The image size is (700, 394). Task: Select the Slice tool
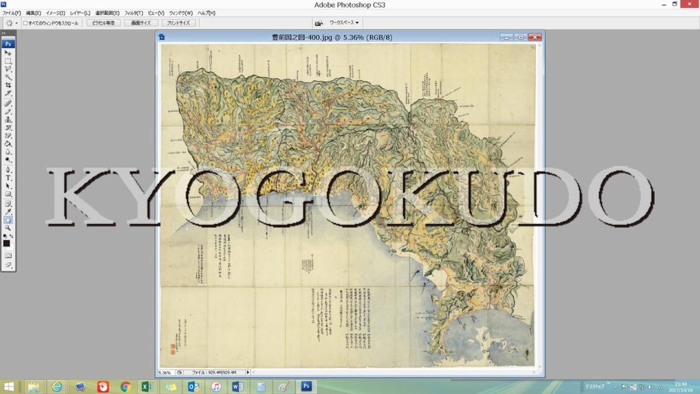pos(8,93)
